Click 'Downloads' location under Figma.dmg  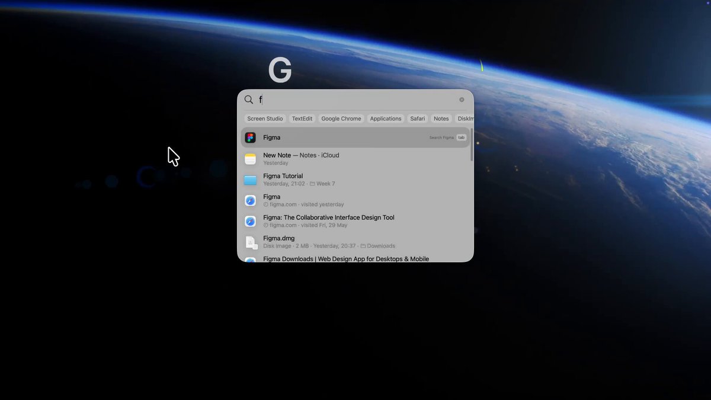tap(377, 246)
